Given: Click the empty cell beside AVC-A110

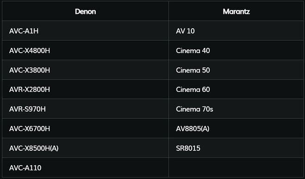Looking at the screenshot, I should click(x=236, y=167).
